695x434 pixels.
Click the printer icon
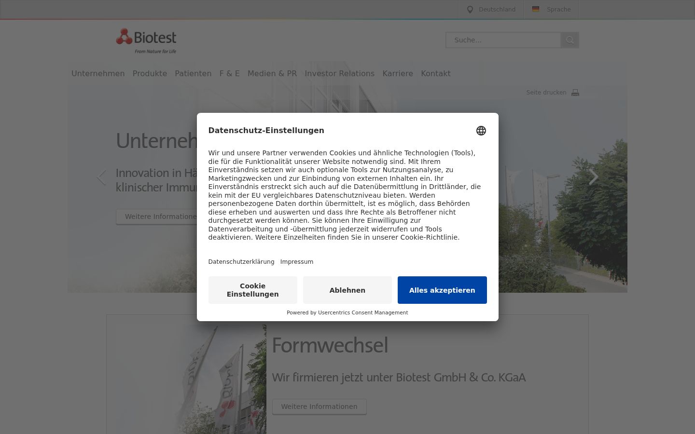pyautogui.click(x=575, y=93)
